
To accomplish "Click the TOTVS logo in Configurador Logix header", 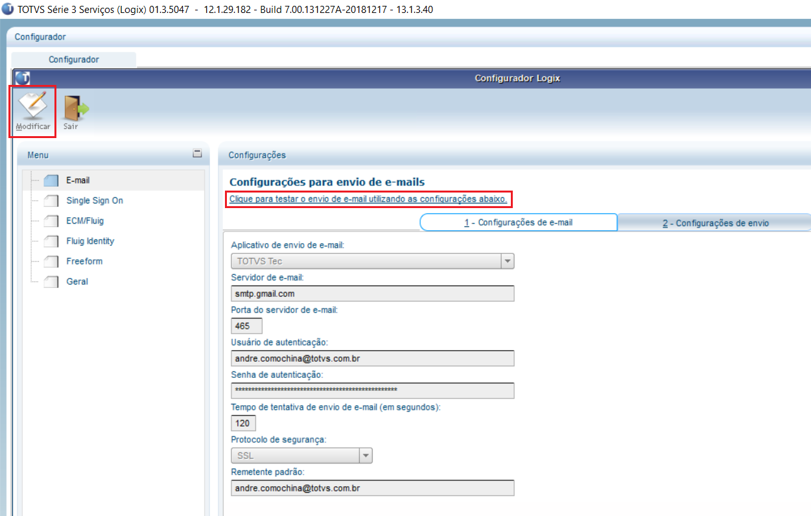I will click(23, 78).
